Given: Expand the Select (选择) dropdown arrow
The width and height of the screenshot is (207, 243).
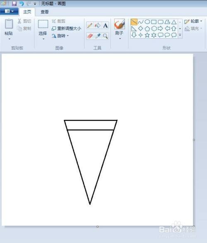Looking at the screenshot, I should [43, 39].
